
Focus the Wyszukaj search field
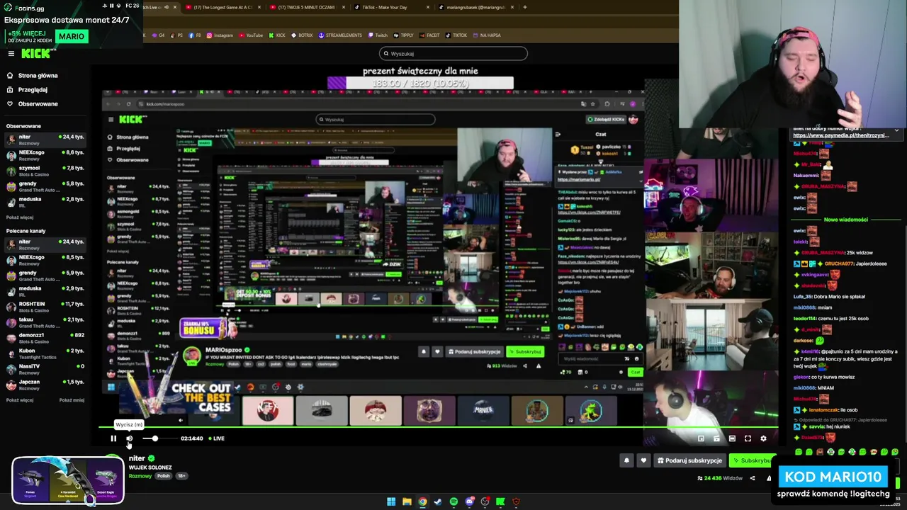pyautogui.click(x=453, y=53)
